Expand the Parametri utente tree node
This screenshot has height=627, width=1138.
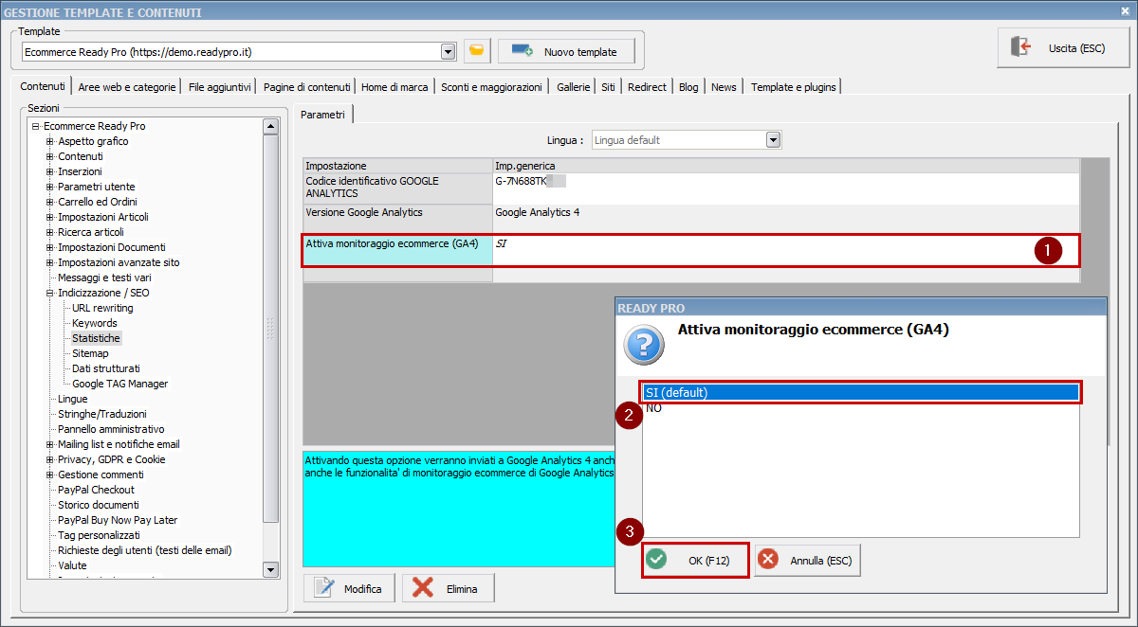(x=50, y=187)
